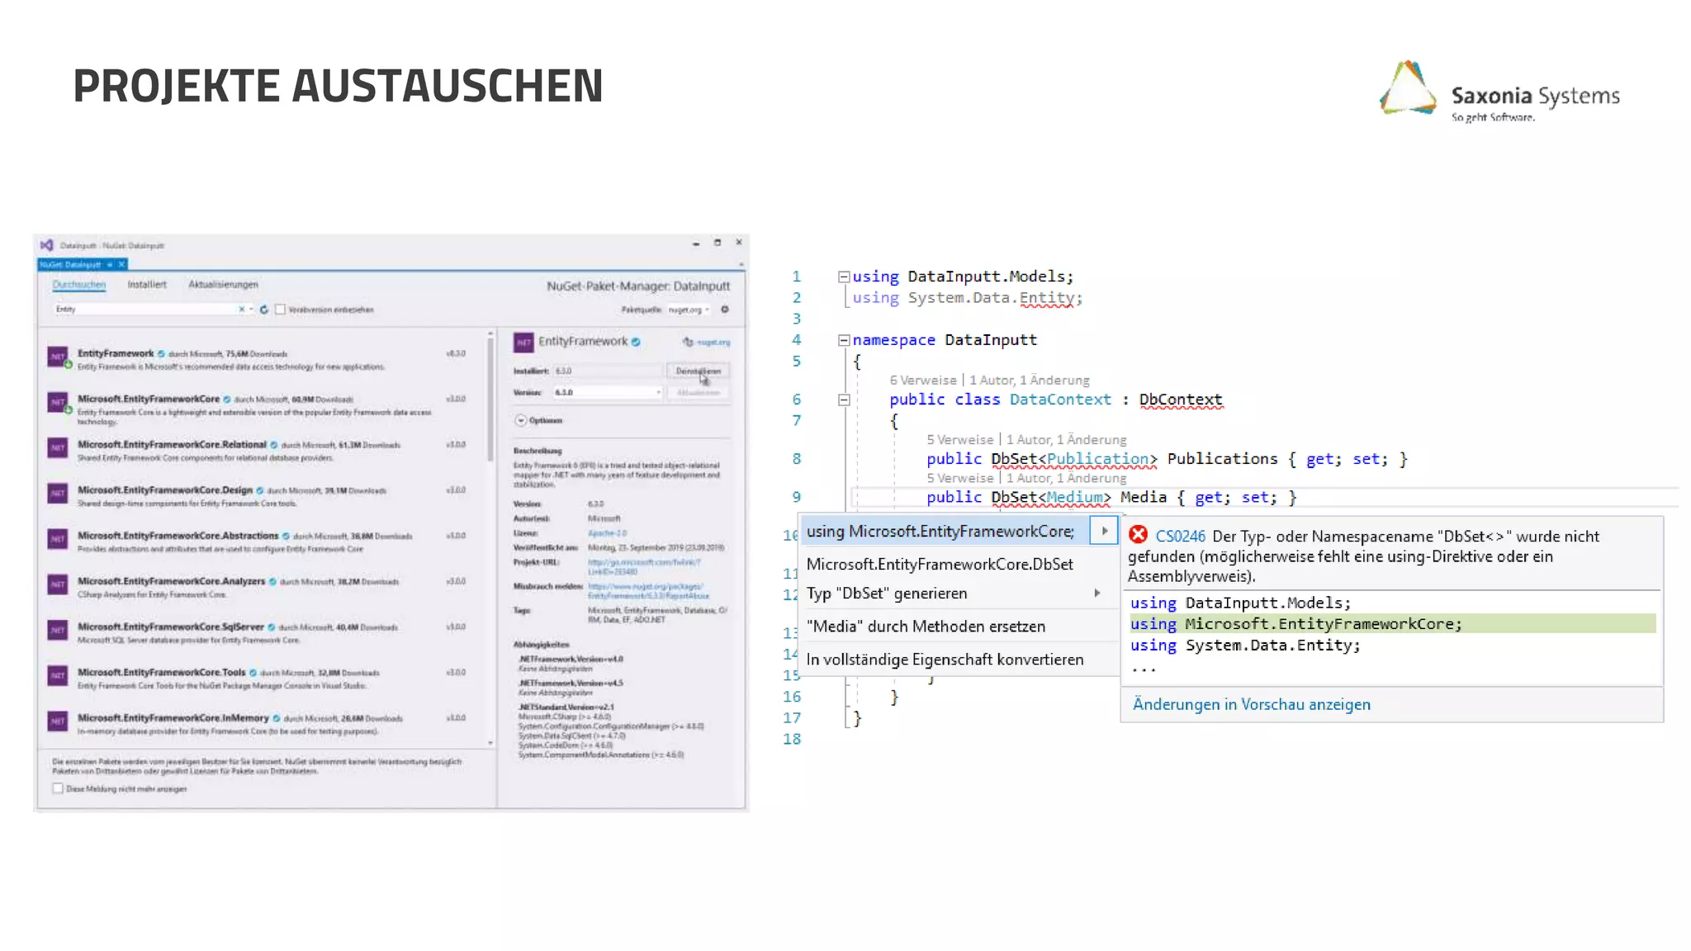The width and height of the screenshot is (1691, 951).
Task: Click the Microsoft.EntityFrameworkCore package .NET icon
Action: [x=57, y=403]
